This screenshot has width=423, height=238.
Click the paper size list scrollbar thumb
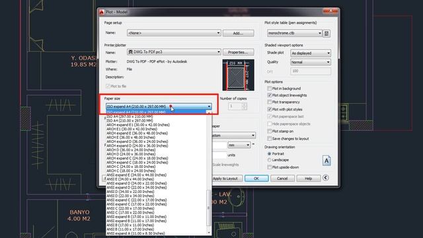[x=209, y=208]
